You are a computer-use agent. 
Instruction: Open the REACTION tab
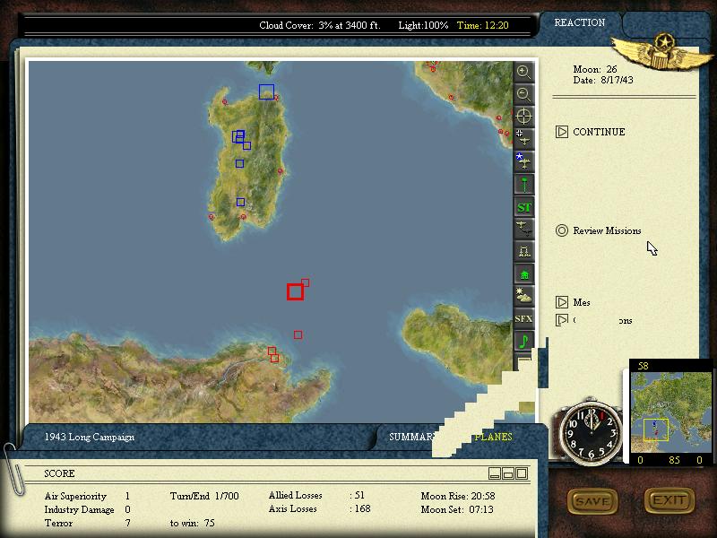click(x=579, y=22)
